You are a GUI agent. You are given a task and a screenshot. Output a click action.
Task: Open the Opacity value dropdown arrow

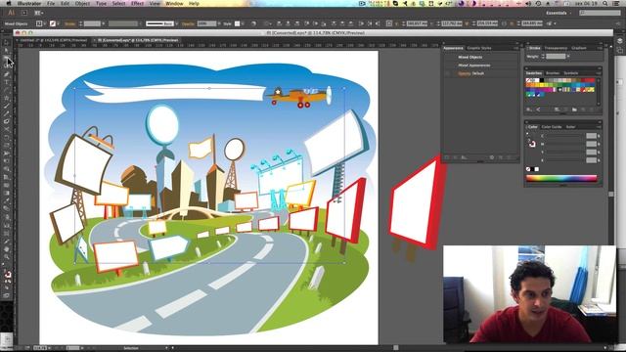tap(219, 23)
